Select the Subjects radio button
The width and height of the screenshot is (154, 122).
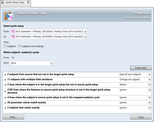(x=5, y=46)
